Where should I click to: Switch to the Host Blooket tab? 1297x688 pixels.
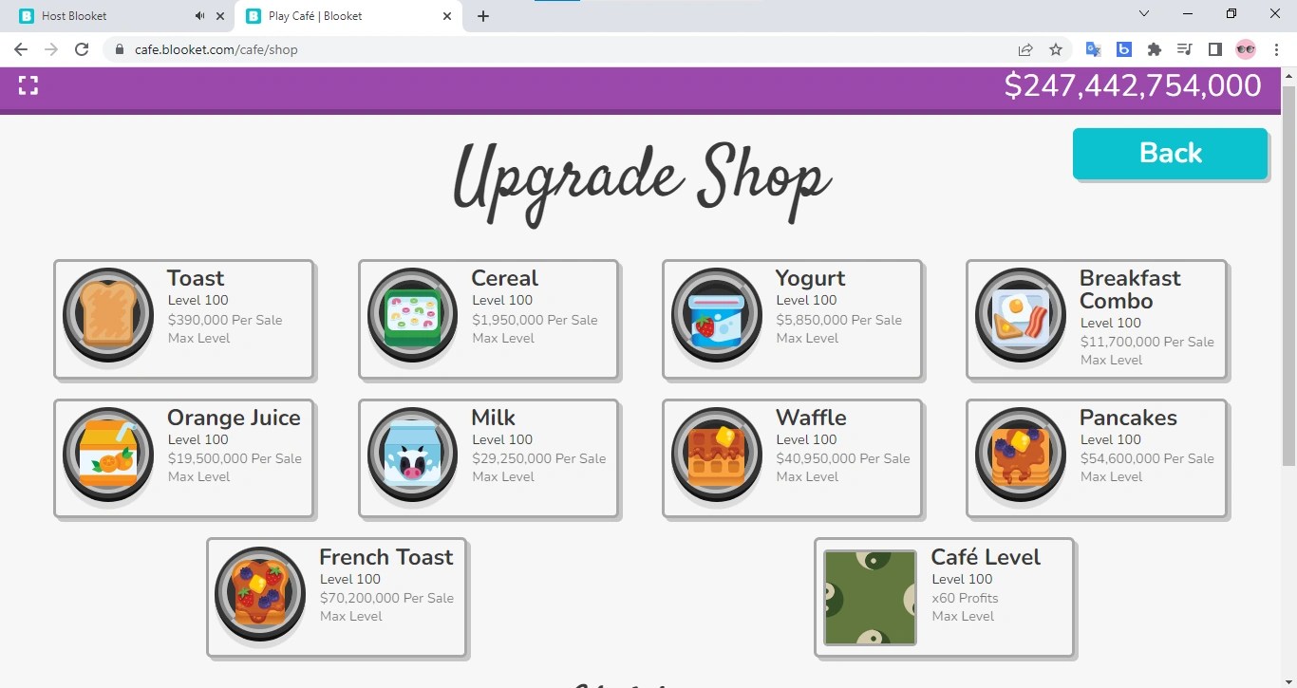(x=95, y=15)
